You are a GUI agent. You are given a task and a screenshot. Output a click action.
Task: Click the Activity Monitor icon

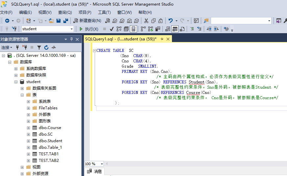pos(196,21)
